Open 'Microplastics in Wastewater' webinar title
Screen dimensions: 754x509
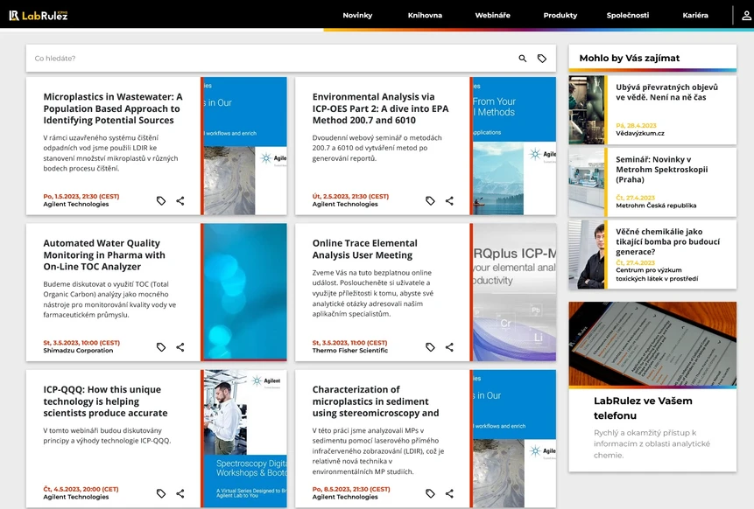point(113,108)
